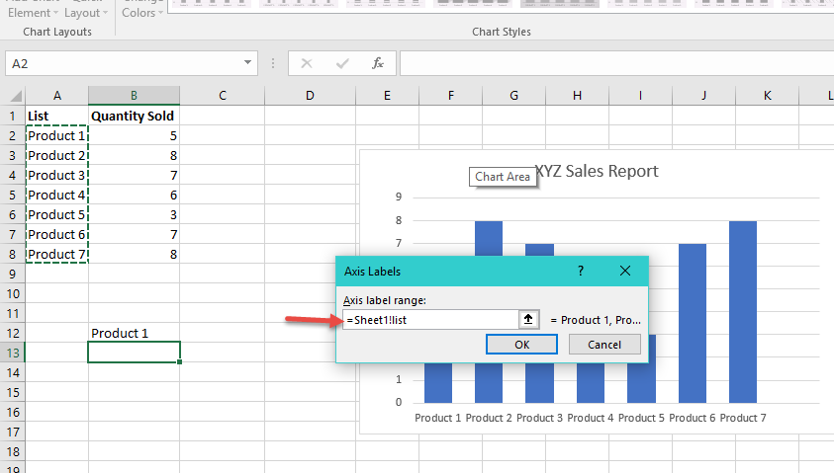834x473 pixels.
Task: Open the Name Box dropdown arrow
Action: tap(247, 62)
